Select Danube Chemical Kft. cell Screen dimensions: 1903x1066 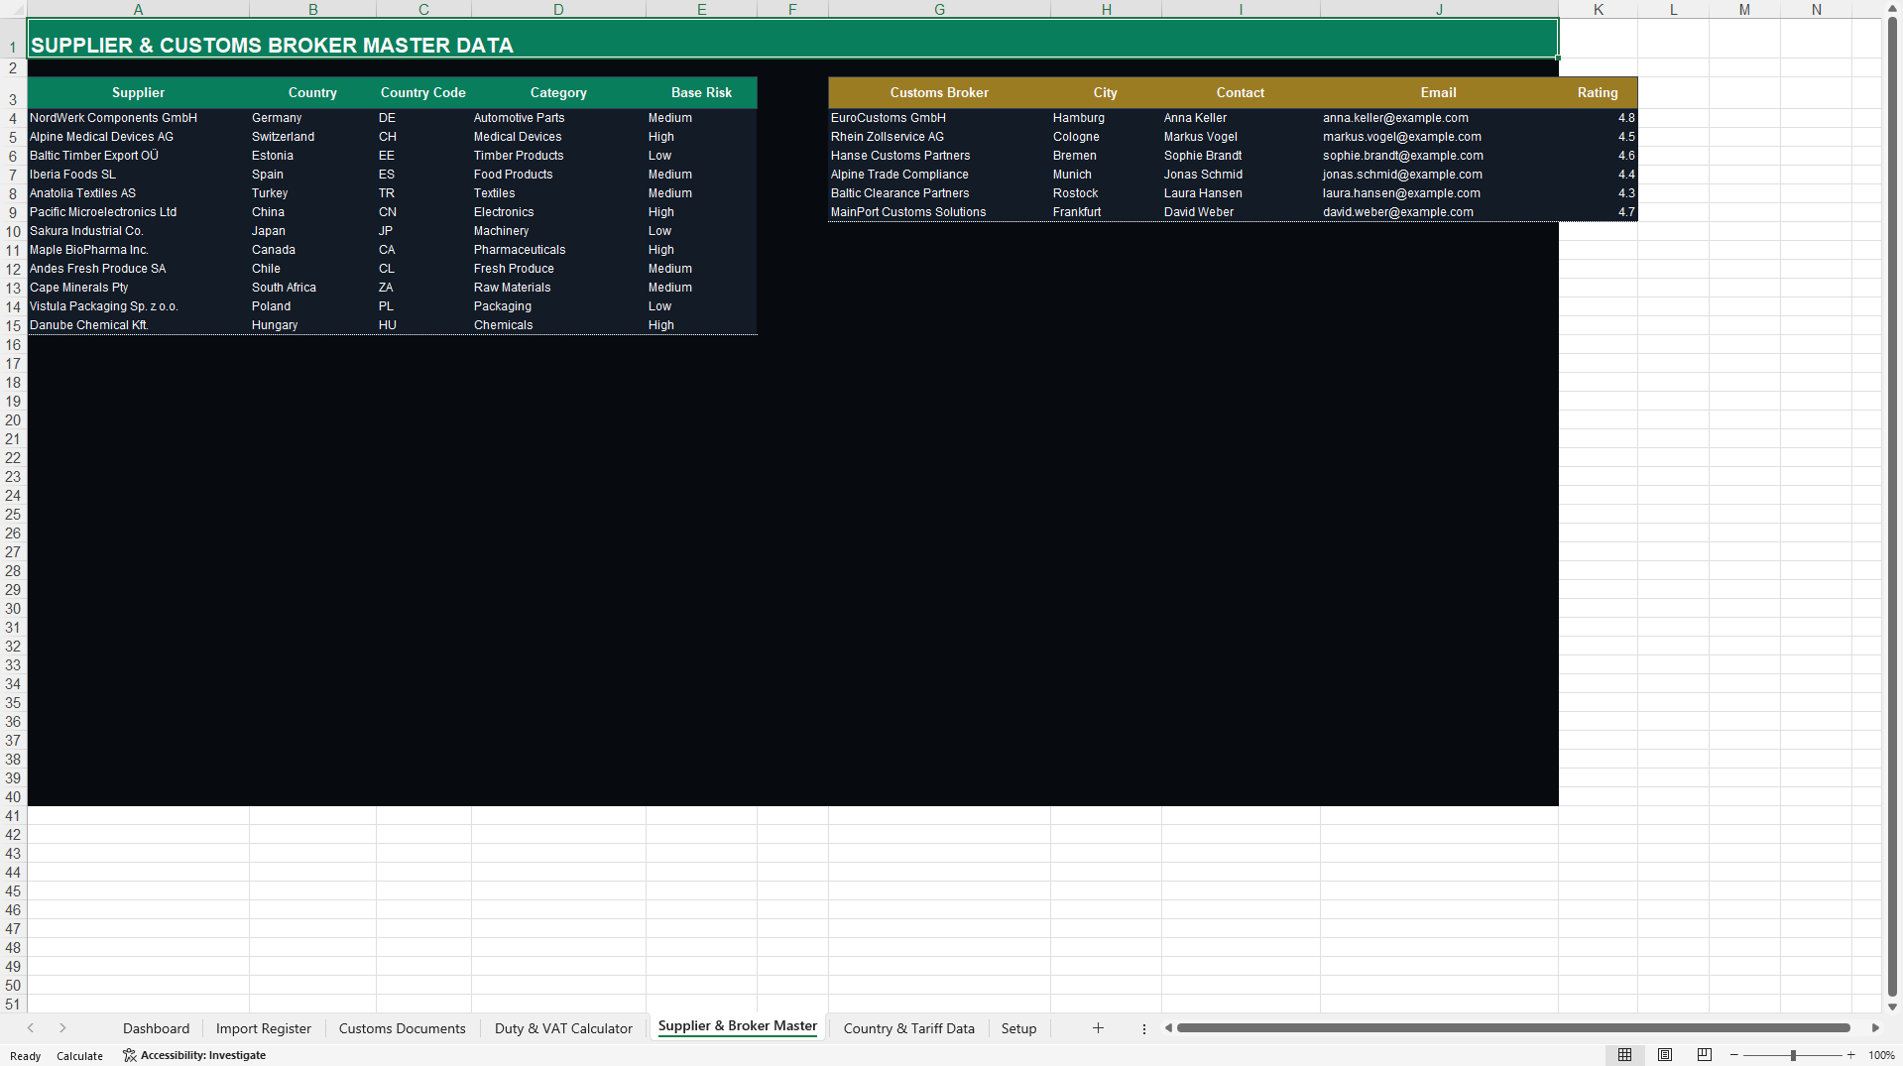pos(138,325)
